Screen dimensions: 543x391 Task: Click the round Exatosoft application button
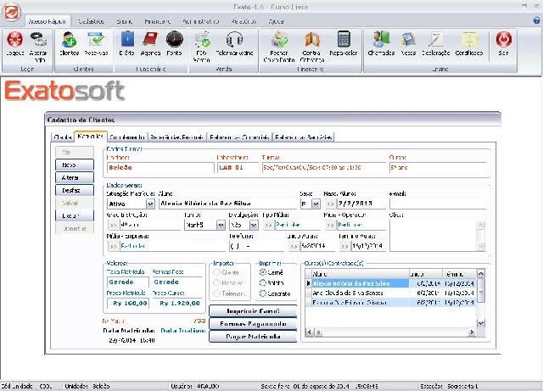click(x=11, y=11)
